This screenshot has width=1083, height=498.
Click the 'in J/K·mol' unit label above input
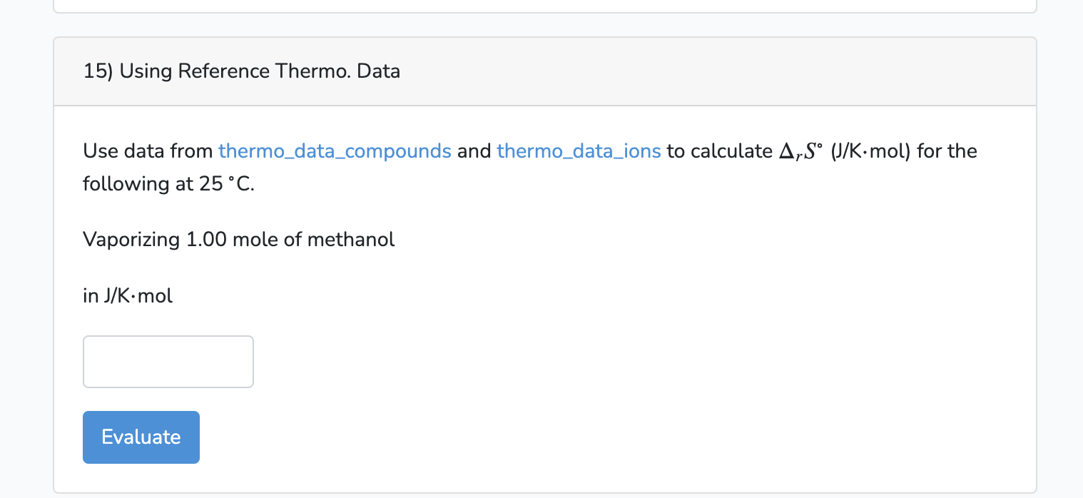pyautogui.click(x=128, y=295)
